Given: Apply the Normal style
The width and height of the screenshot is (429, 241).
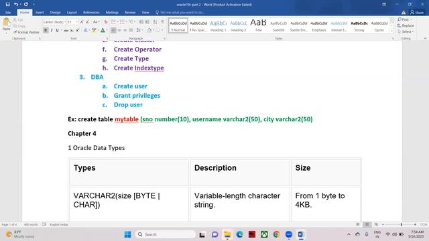Looking at the screenshot, I should pos(178,25).
